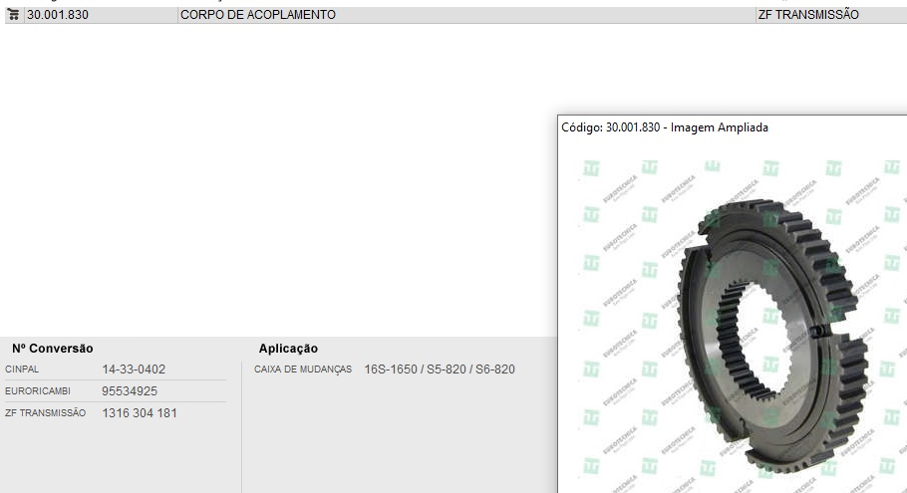Select the product code 30.001.830 cell
The height and width of the screenshot is (493, 907).
(101, 15)
